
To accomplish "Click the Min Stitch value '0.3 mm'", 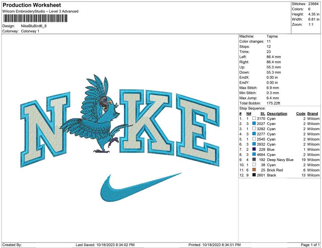I will click(273, 93).
